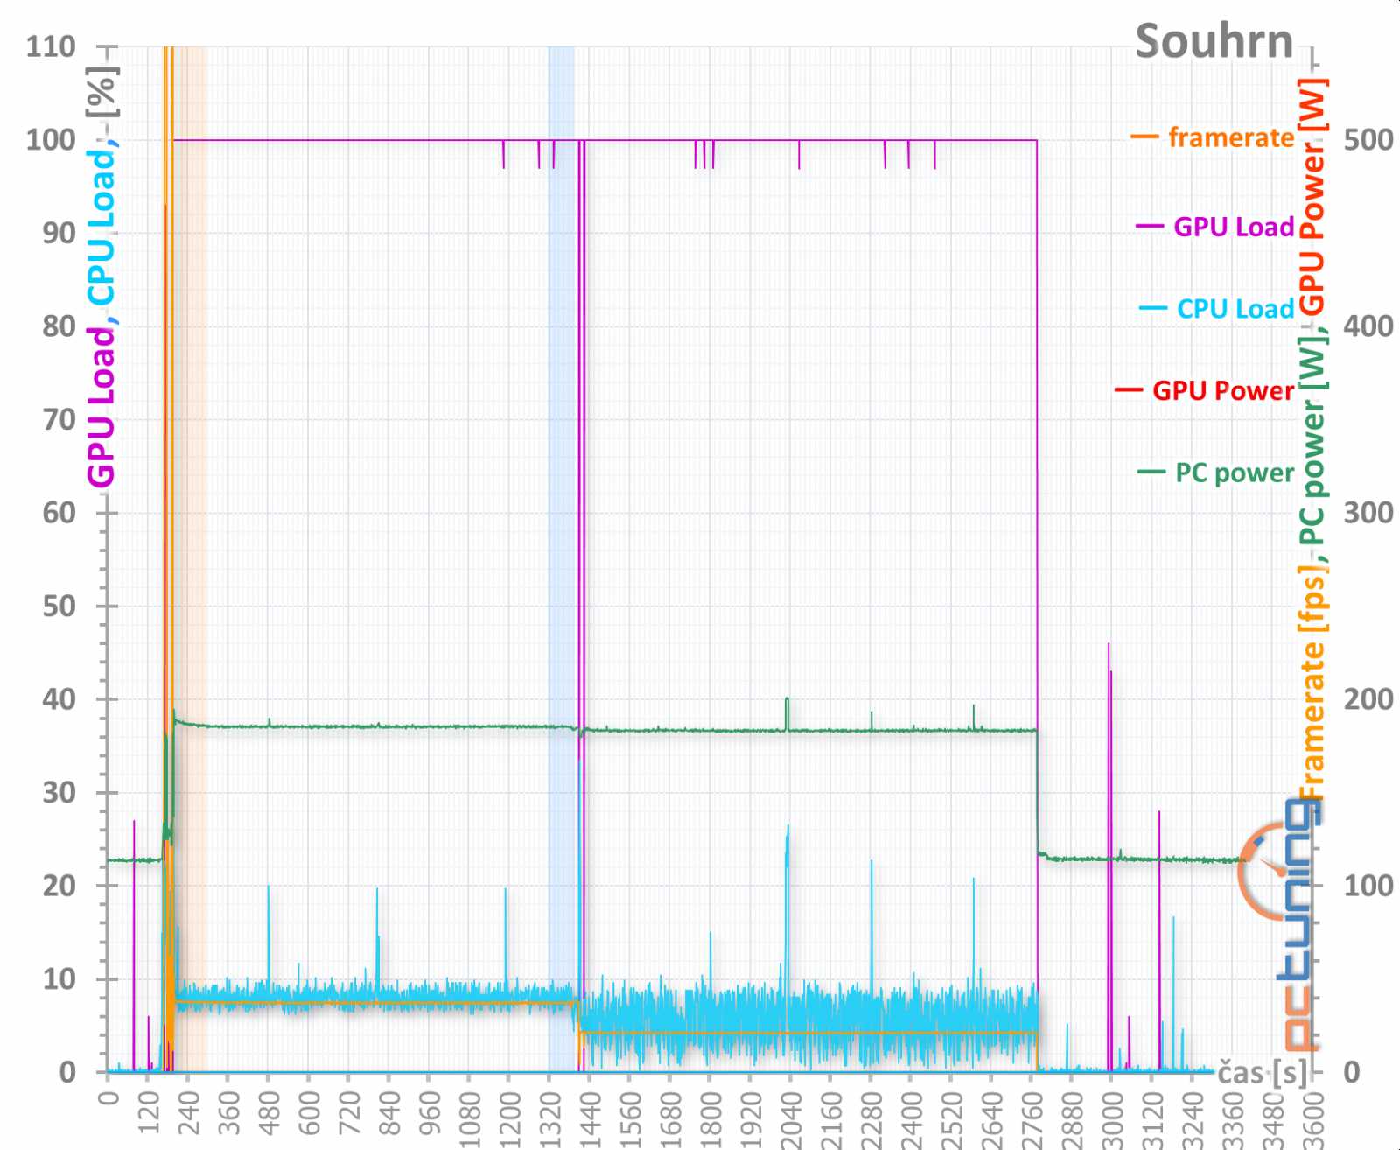Click the 40 tick label on left axis
1400x1150 pixels.
59,699
